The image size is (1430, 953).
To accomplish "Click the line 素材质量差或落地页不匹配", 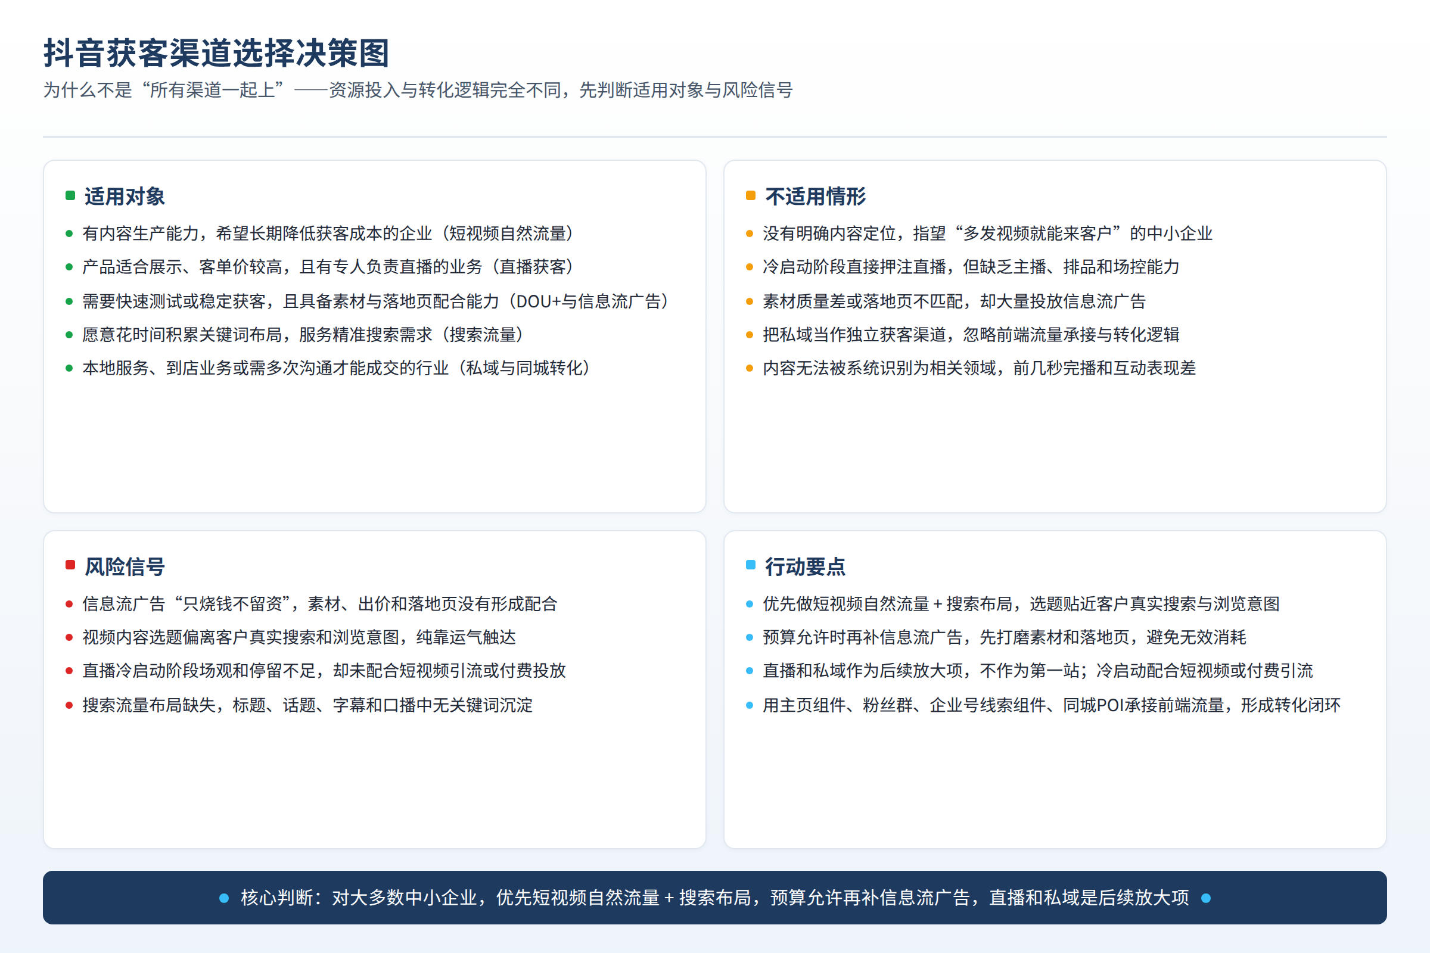I will [955, 301].
